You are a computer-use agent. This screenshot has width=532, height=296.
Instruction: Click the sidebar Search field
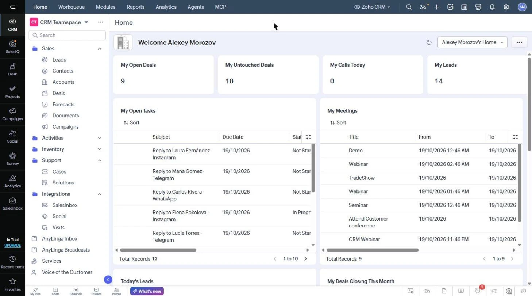click(x=67, y=35)
